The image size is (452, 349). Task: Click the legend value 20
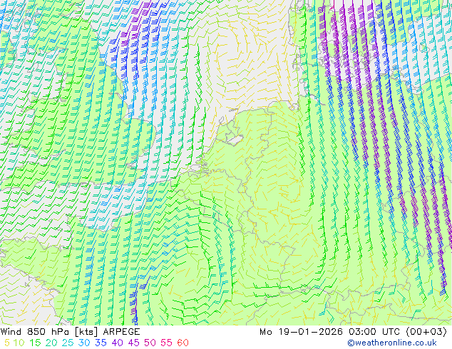[x=51, y=343]
